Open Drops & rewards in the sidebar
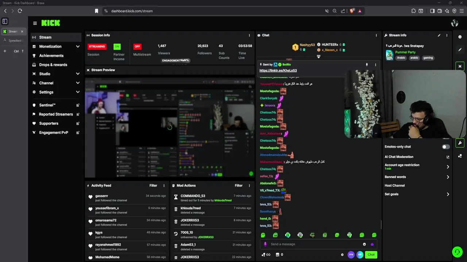The height and width of the screenshot is (262, 467). 56,65
